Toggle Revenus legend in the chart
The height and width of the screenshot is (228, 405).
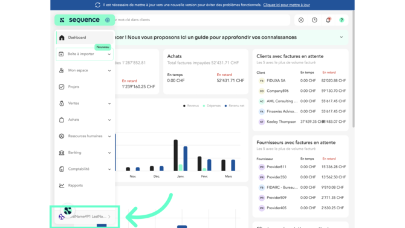[191, 106]
